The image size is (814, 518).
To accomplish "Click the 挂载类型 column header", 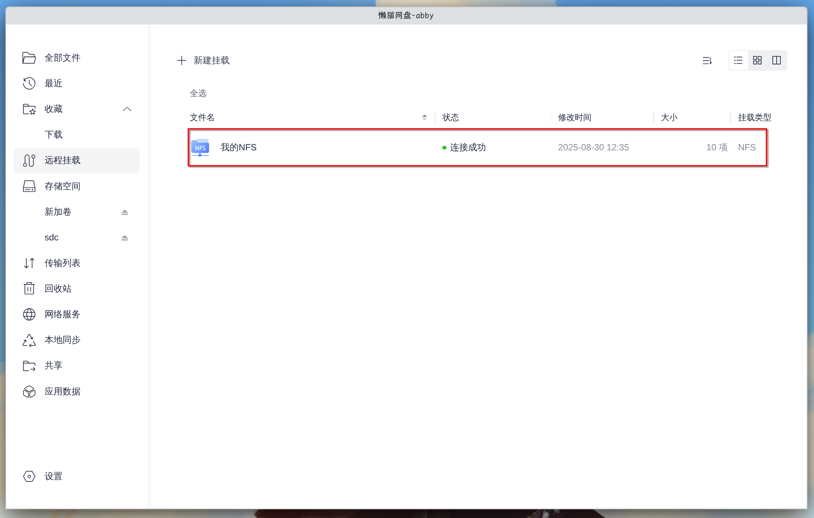I will point(754,118).
